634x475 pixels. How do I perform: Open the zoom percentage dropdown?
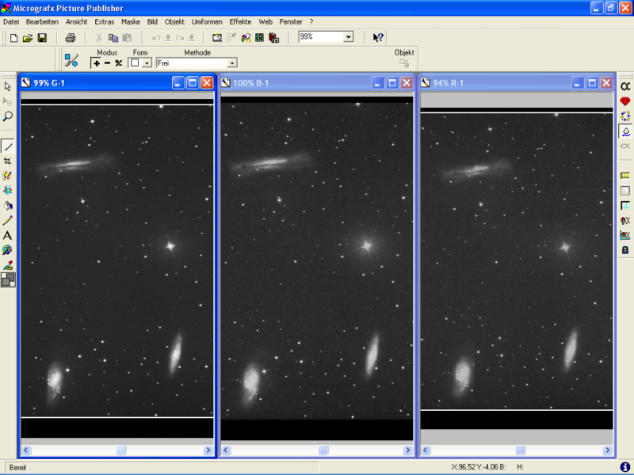[x=349, y=37]
